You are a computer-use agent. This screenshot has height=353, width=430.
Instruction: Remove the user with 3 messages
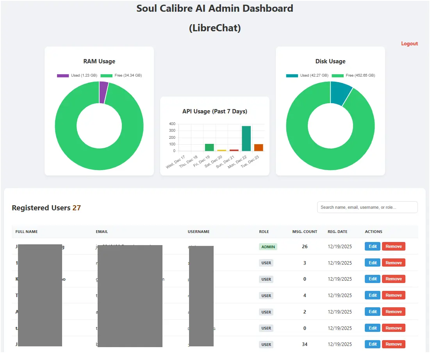(394, 263)
